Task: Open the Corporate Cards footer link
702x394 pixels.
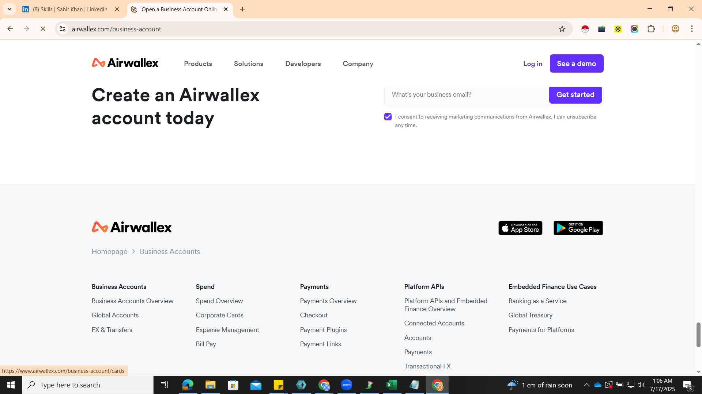Action: pos(220,315)
